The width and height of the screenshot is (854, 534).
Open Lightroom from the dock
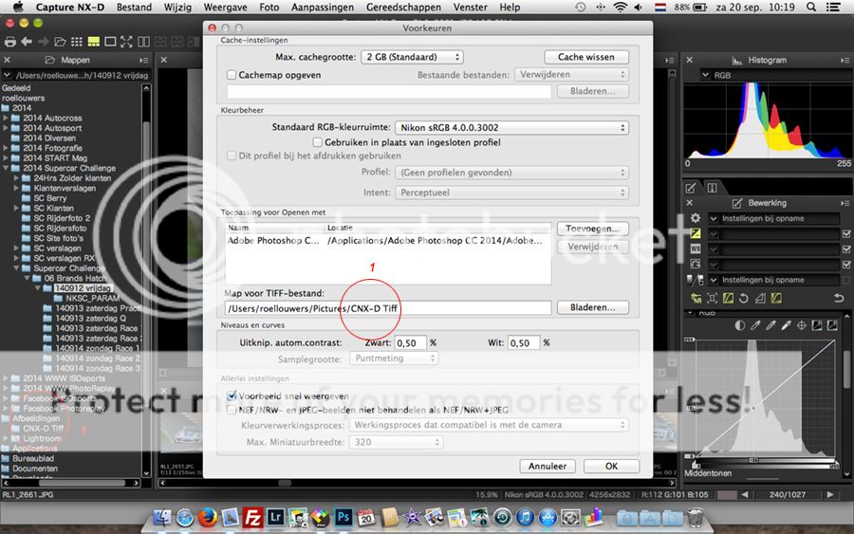tap(275, 517)
